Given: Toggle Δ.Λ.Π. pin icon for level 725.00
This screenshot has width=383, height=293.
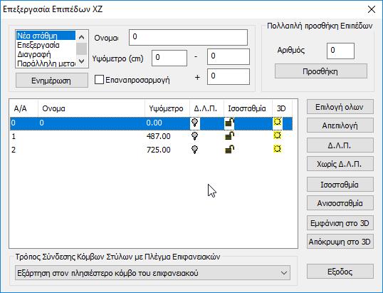Looking at the screenshot, I should (194, 150).
